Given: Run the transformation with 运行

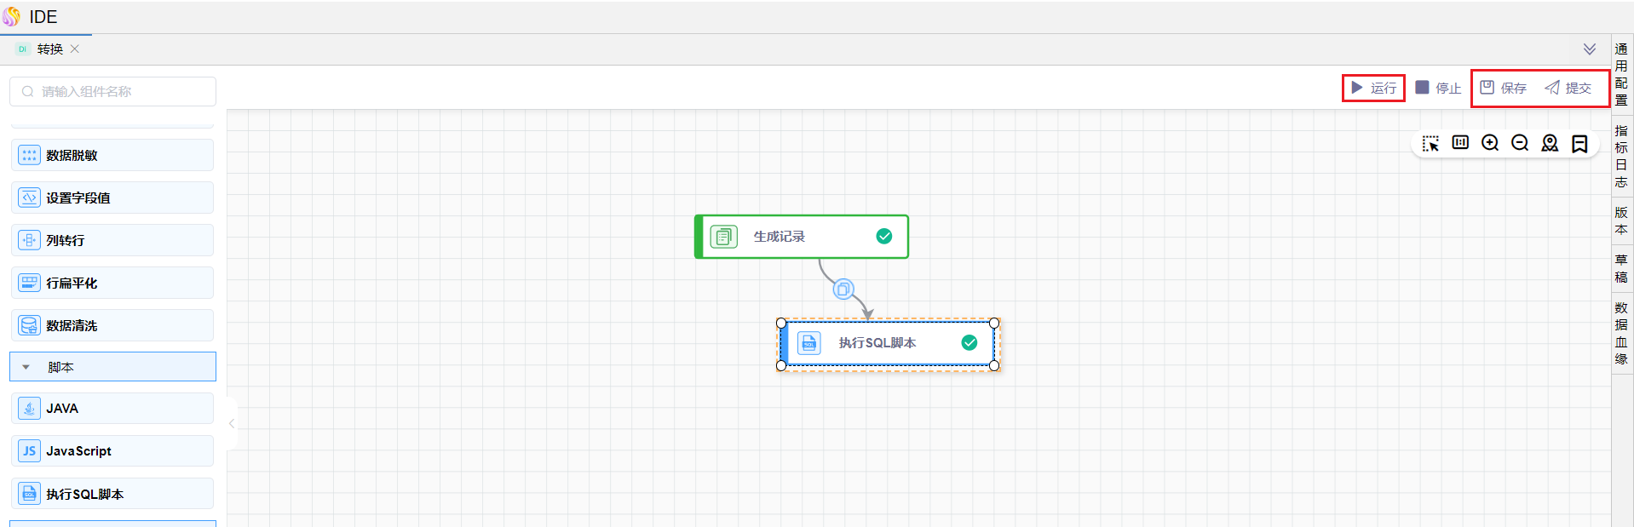Looking at the screenshot, I should pos(1373,88).
